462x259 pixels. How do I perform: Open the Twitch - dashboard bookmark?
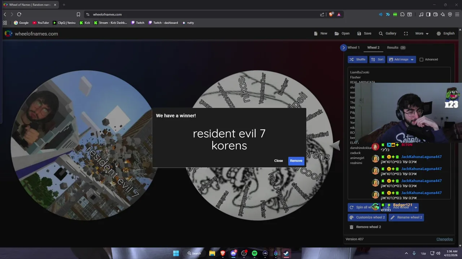coord(163,23)
